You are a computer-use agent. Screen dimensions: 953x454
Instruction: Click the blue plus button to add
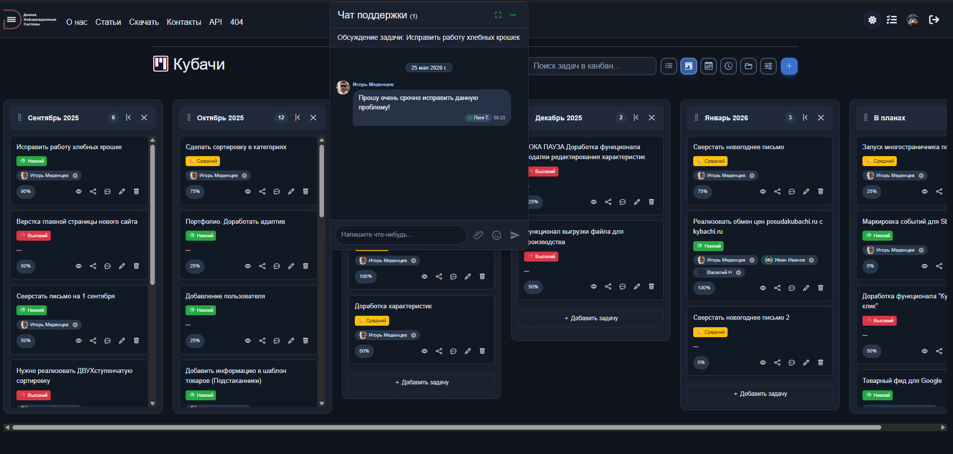coord(789,66)
